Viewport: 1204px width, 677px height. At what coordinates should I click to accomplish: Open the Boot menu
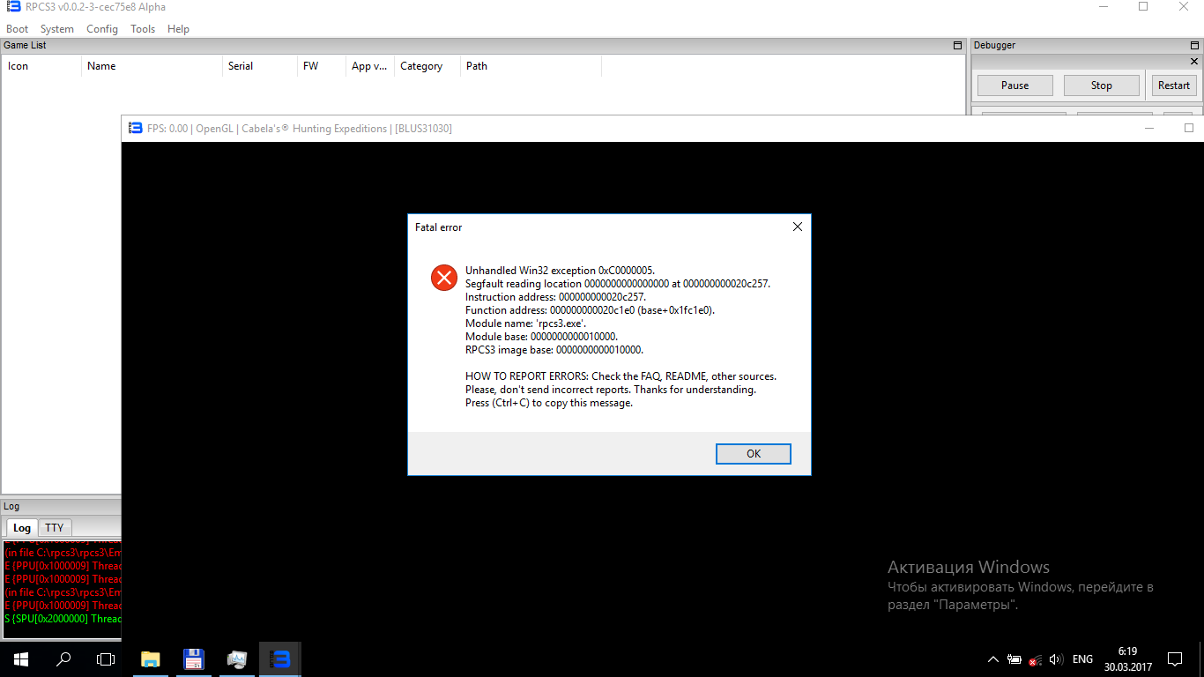tap(17, 29)
